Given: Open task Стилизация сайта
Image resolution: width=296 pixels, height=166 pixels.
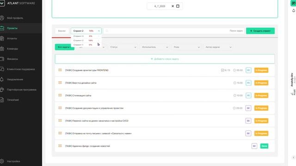Looking at the screenshot, I should (x=78, y=95).
